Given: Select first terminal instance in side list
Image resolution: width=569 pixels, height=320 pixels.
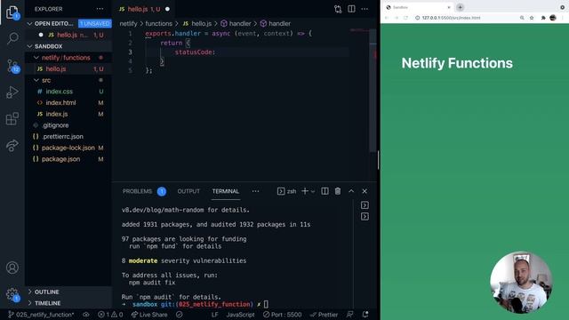Looking at the screenshot, I should point(365,205).
